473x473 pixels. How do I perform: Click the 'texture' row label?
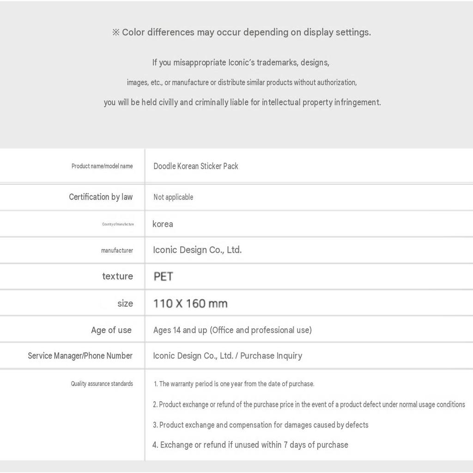click(118, 276)
